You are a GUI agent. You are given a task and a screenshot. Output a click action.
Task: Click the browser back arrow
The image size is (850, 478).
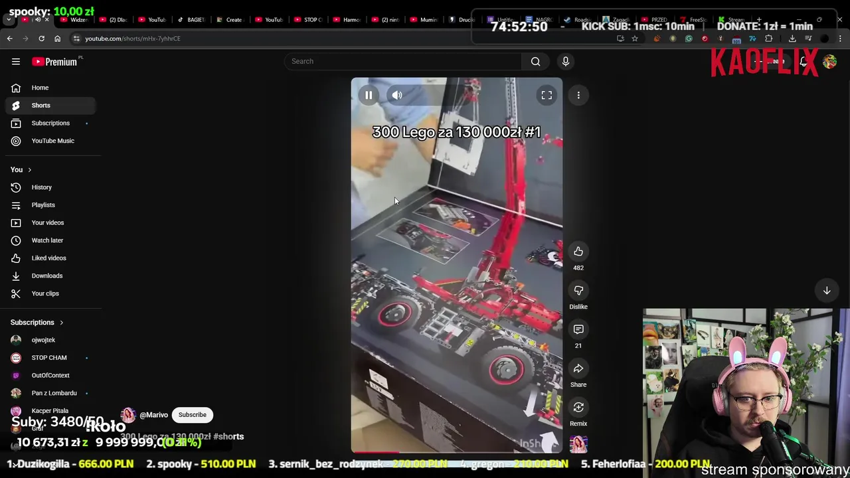(x=9, y=39)
